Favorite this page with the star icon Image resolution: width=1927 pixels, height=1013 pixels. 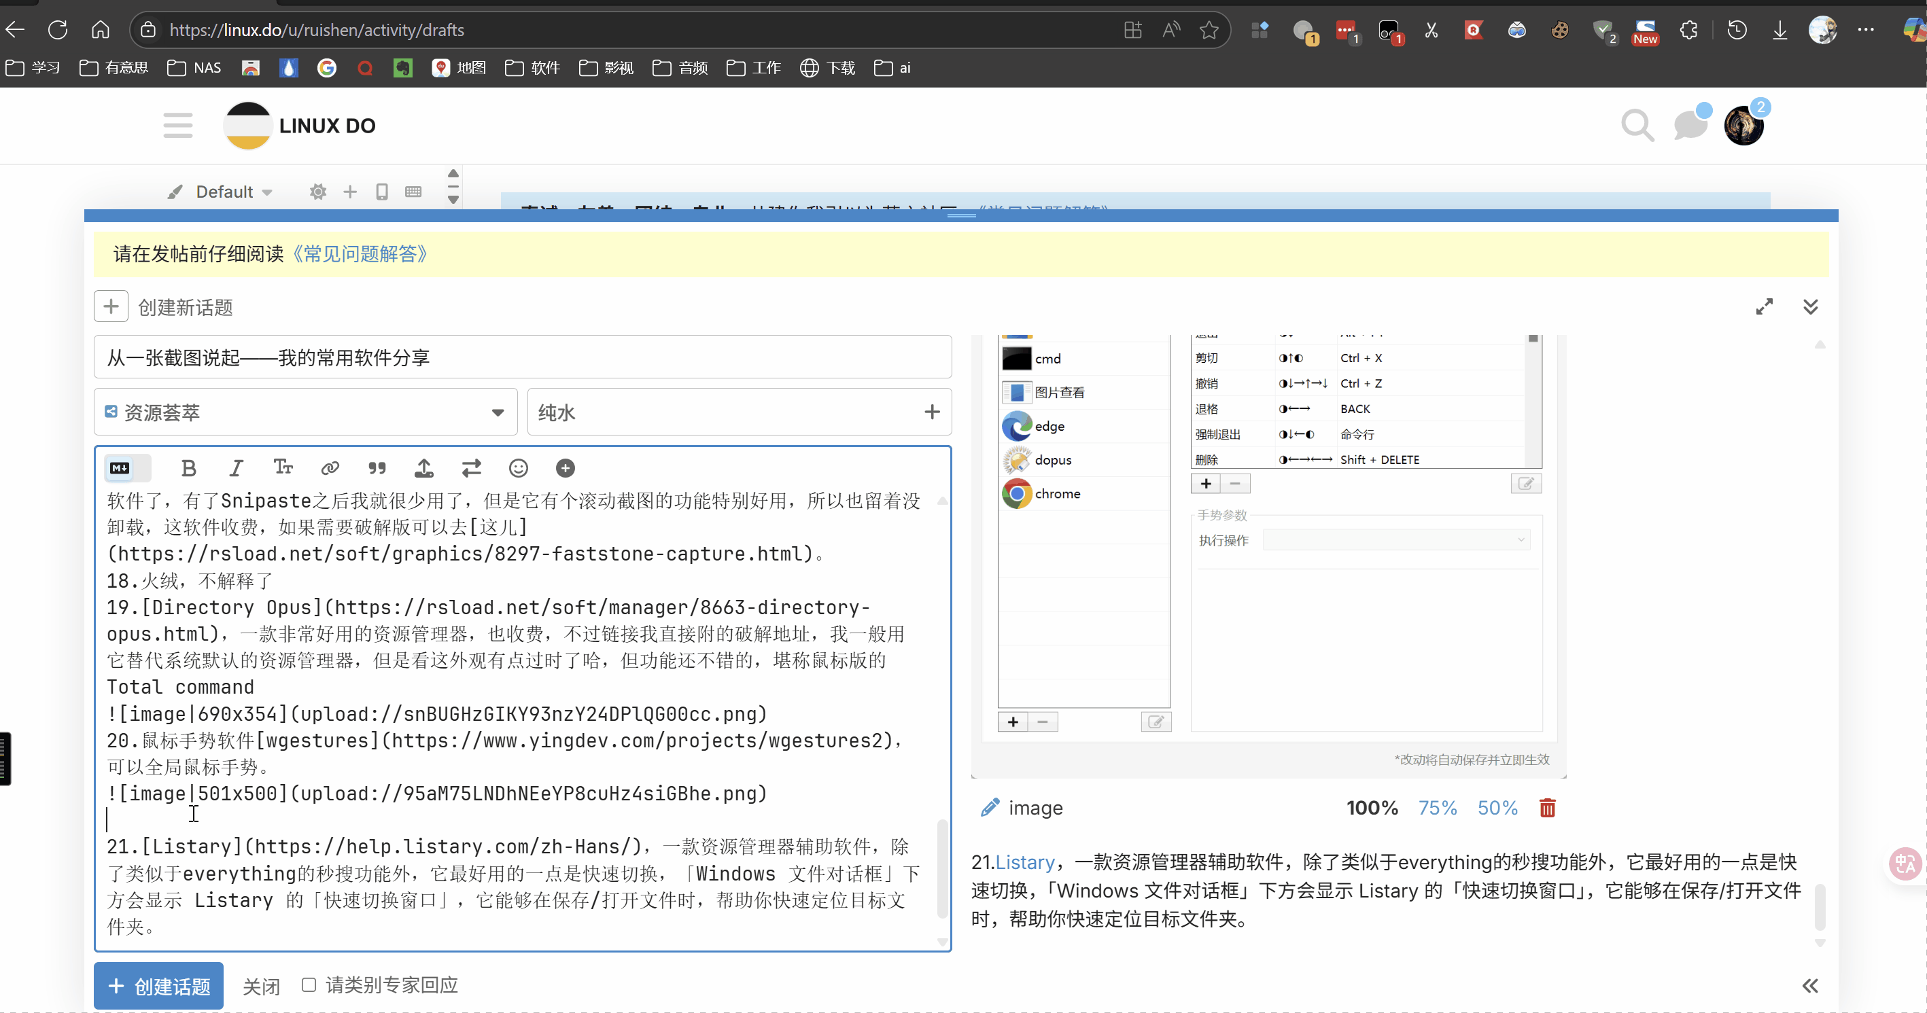pos(1209,30)
